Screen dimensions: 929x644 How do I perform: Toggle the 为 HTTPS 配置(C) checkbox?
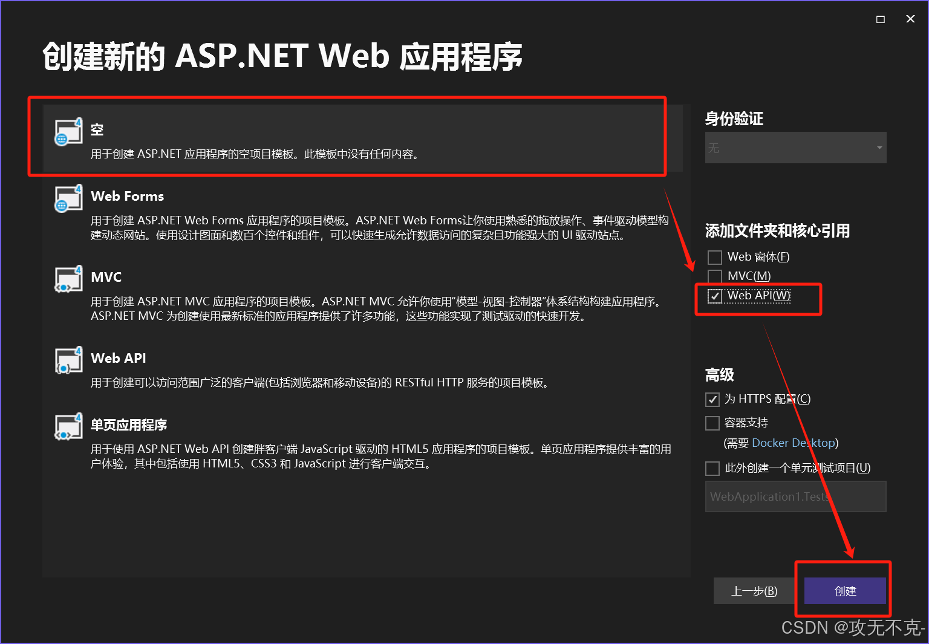click(x=712, y=400)
